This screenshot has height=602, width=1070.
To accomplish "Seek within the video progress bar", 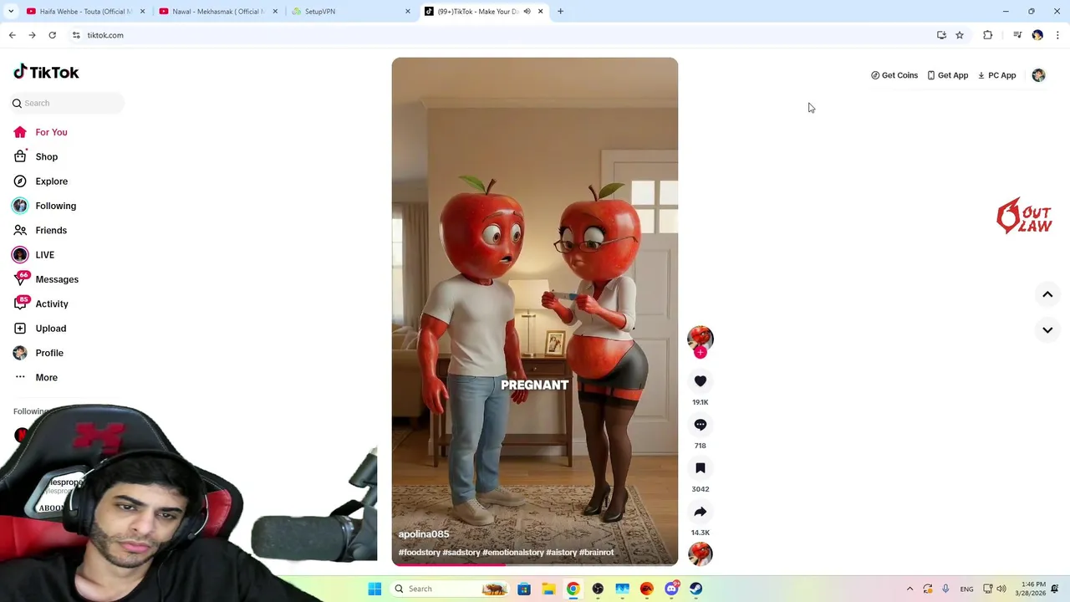I will pos(535,565).
